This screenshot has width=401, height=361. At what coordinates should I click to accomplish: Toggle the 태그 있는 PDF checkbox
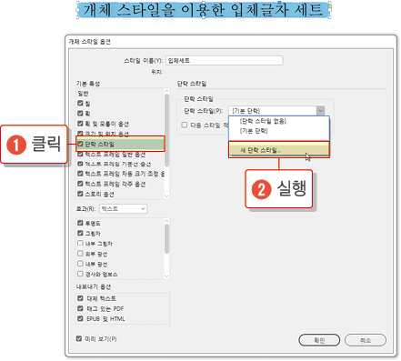point(80,308)
